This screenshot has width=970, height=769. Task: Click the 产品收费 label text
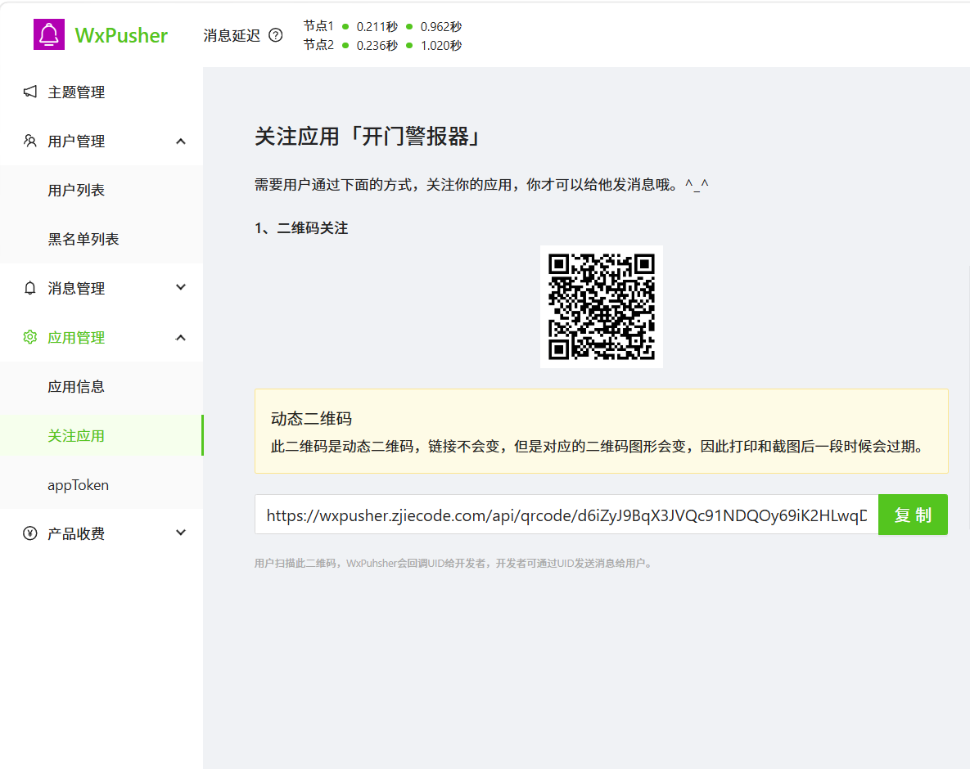pyautogui.click(x=76, y=533)
